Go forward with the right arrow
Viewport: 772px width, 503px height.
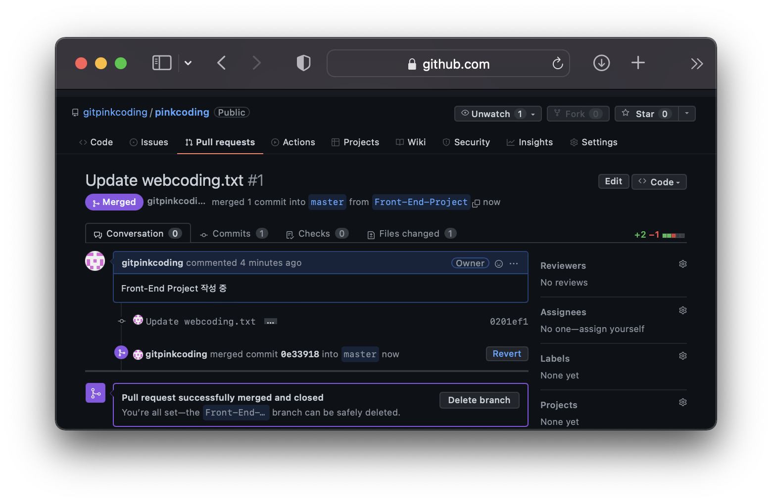click(256, 63)
